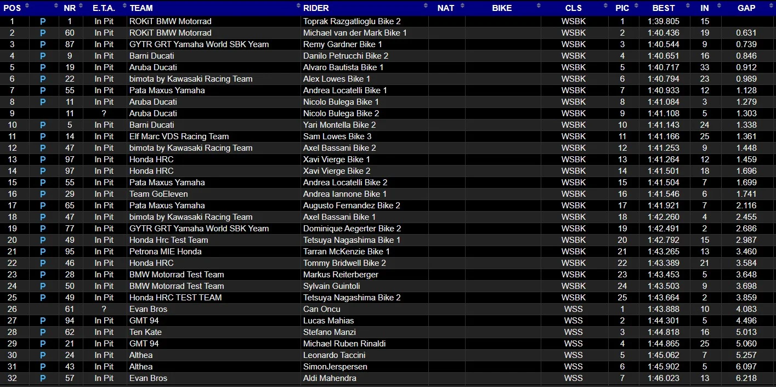Select rider 'Dominique Aegerter Bike 2'
The height and width of the screenshot is (387, 776).
352,229
